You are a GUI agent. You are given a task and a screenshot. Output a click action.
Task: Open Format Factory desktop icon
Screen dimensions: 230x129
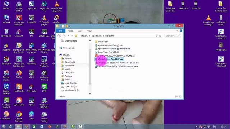(x=44, y=117)
